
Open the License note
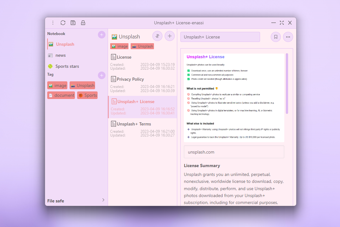(x=143, y=62)
